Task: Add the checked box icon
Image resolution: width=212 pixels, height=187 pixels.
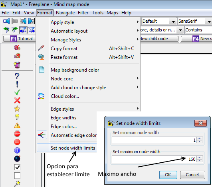Action: [x=17, y=167]
